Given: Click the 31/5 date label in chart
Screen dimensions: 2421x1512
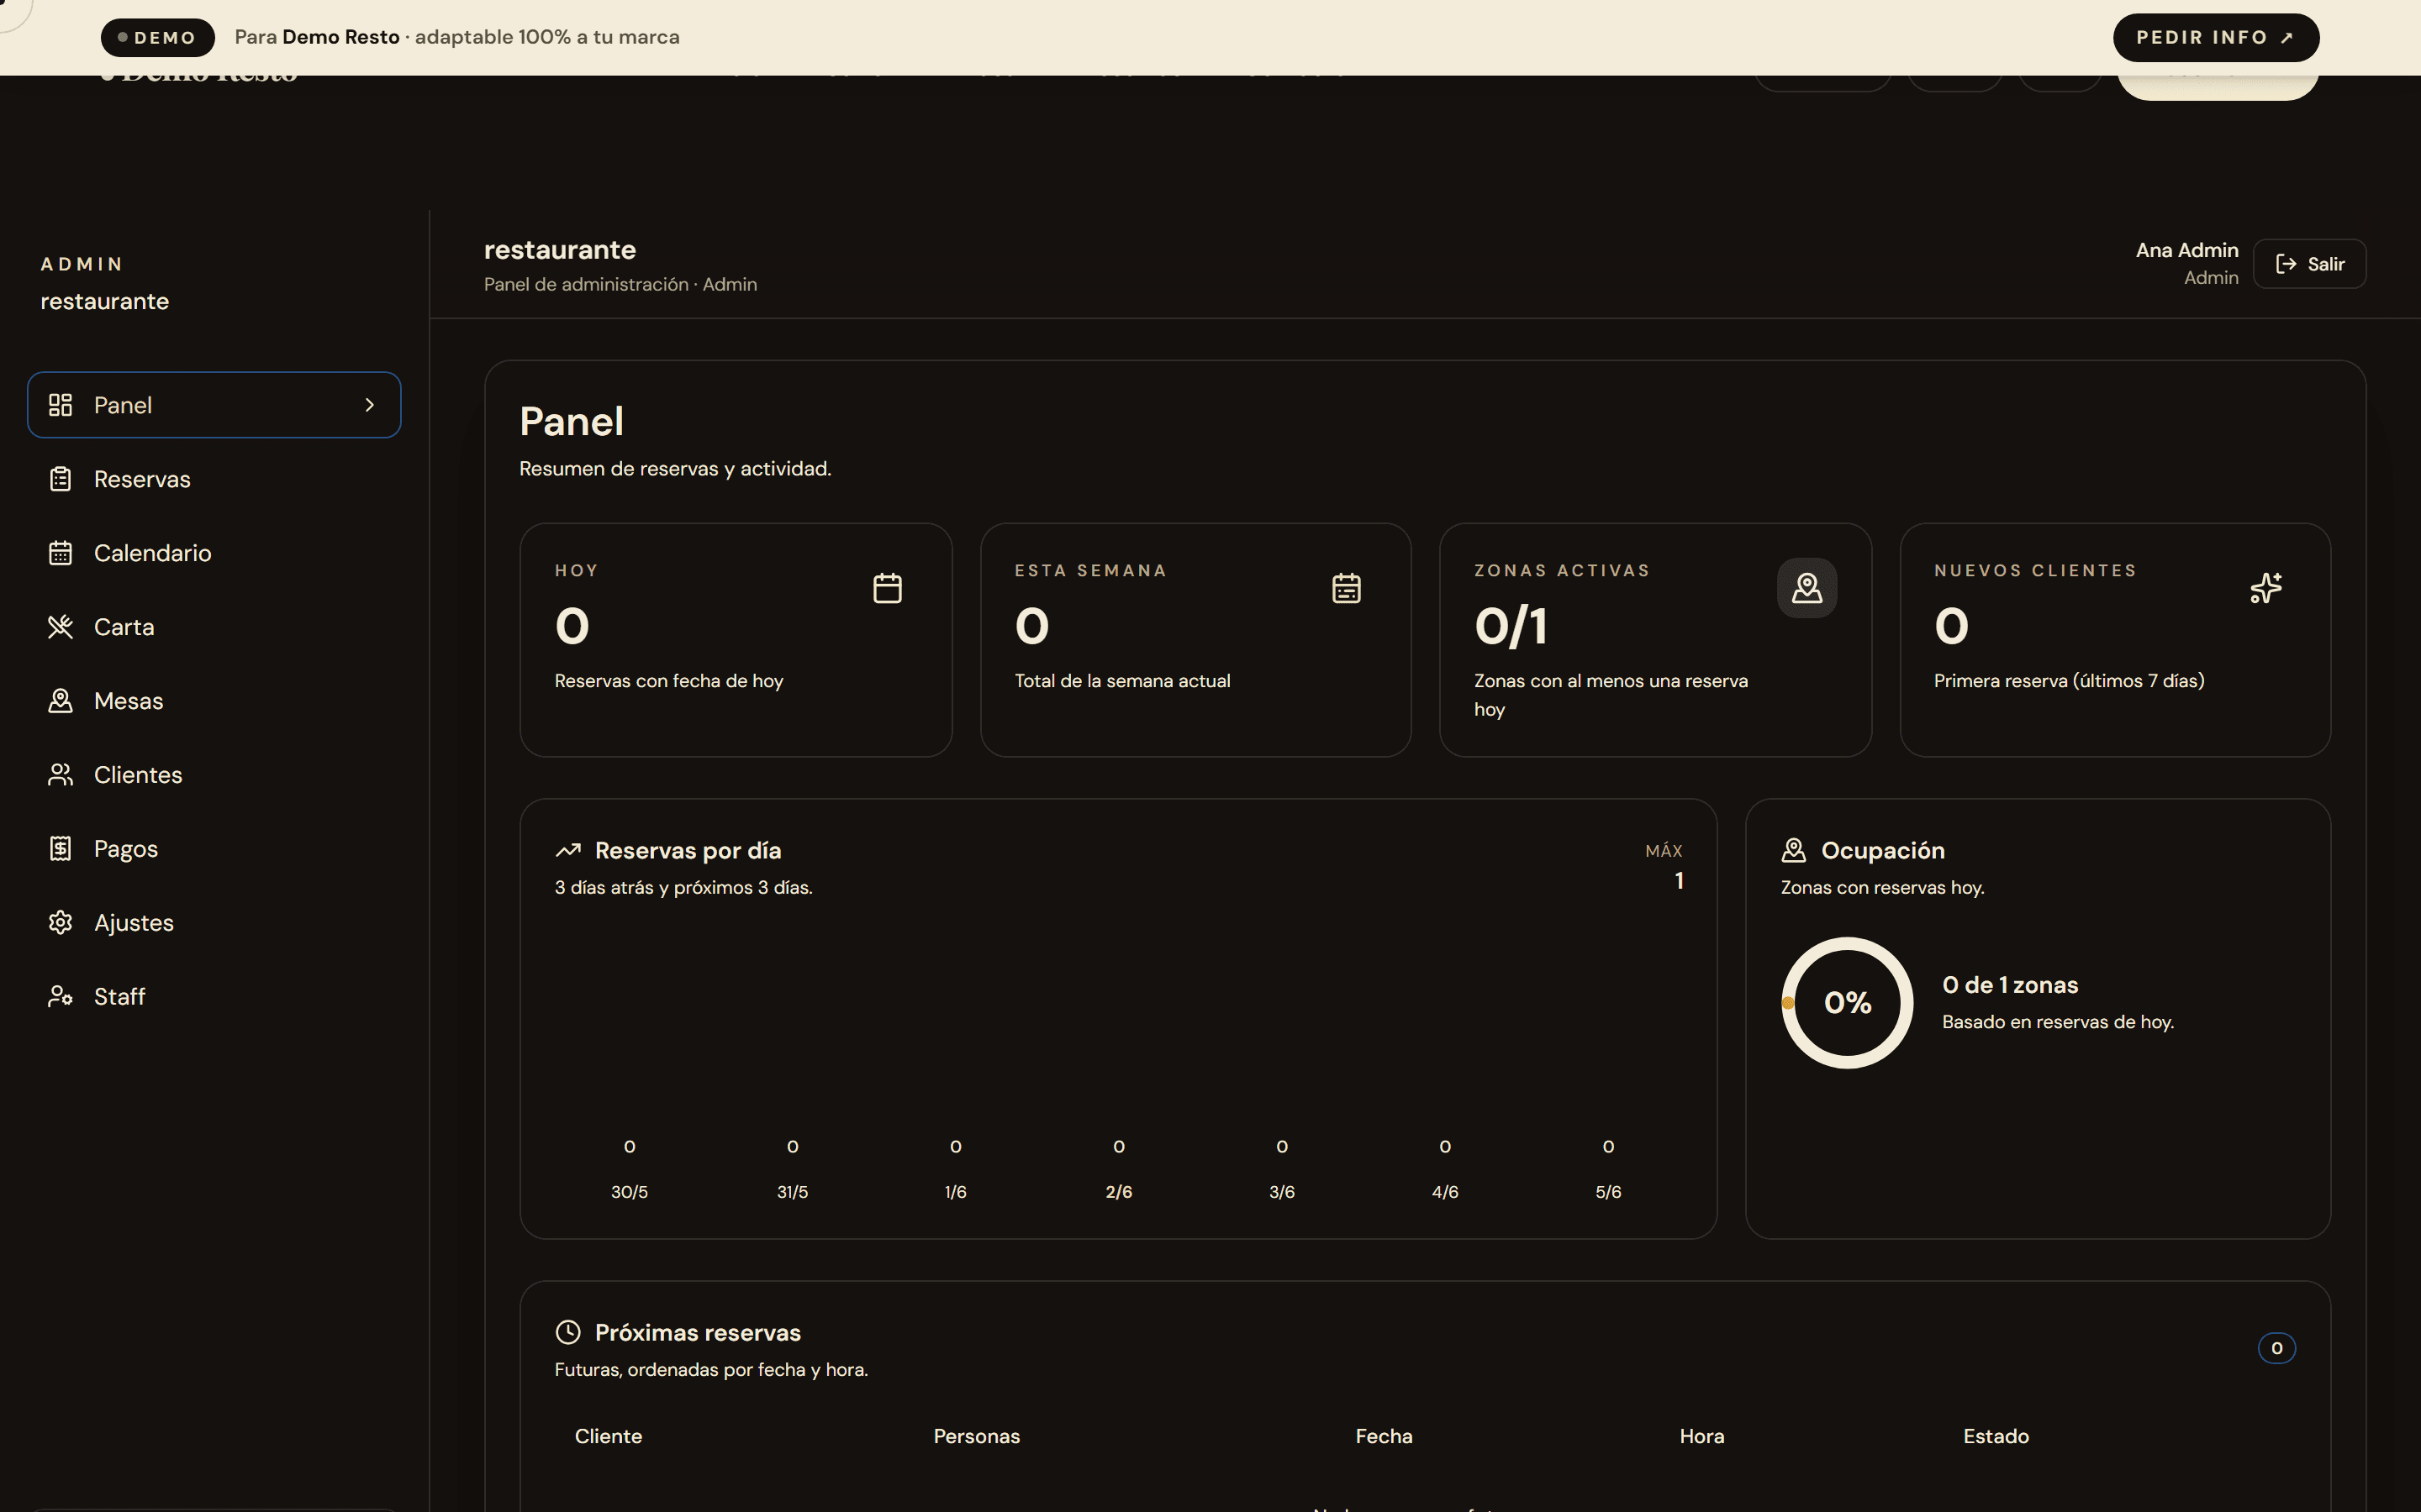Looking at the screenshot, I should pyautogui.click(x=793, y=1192).
